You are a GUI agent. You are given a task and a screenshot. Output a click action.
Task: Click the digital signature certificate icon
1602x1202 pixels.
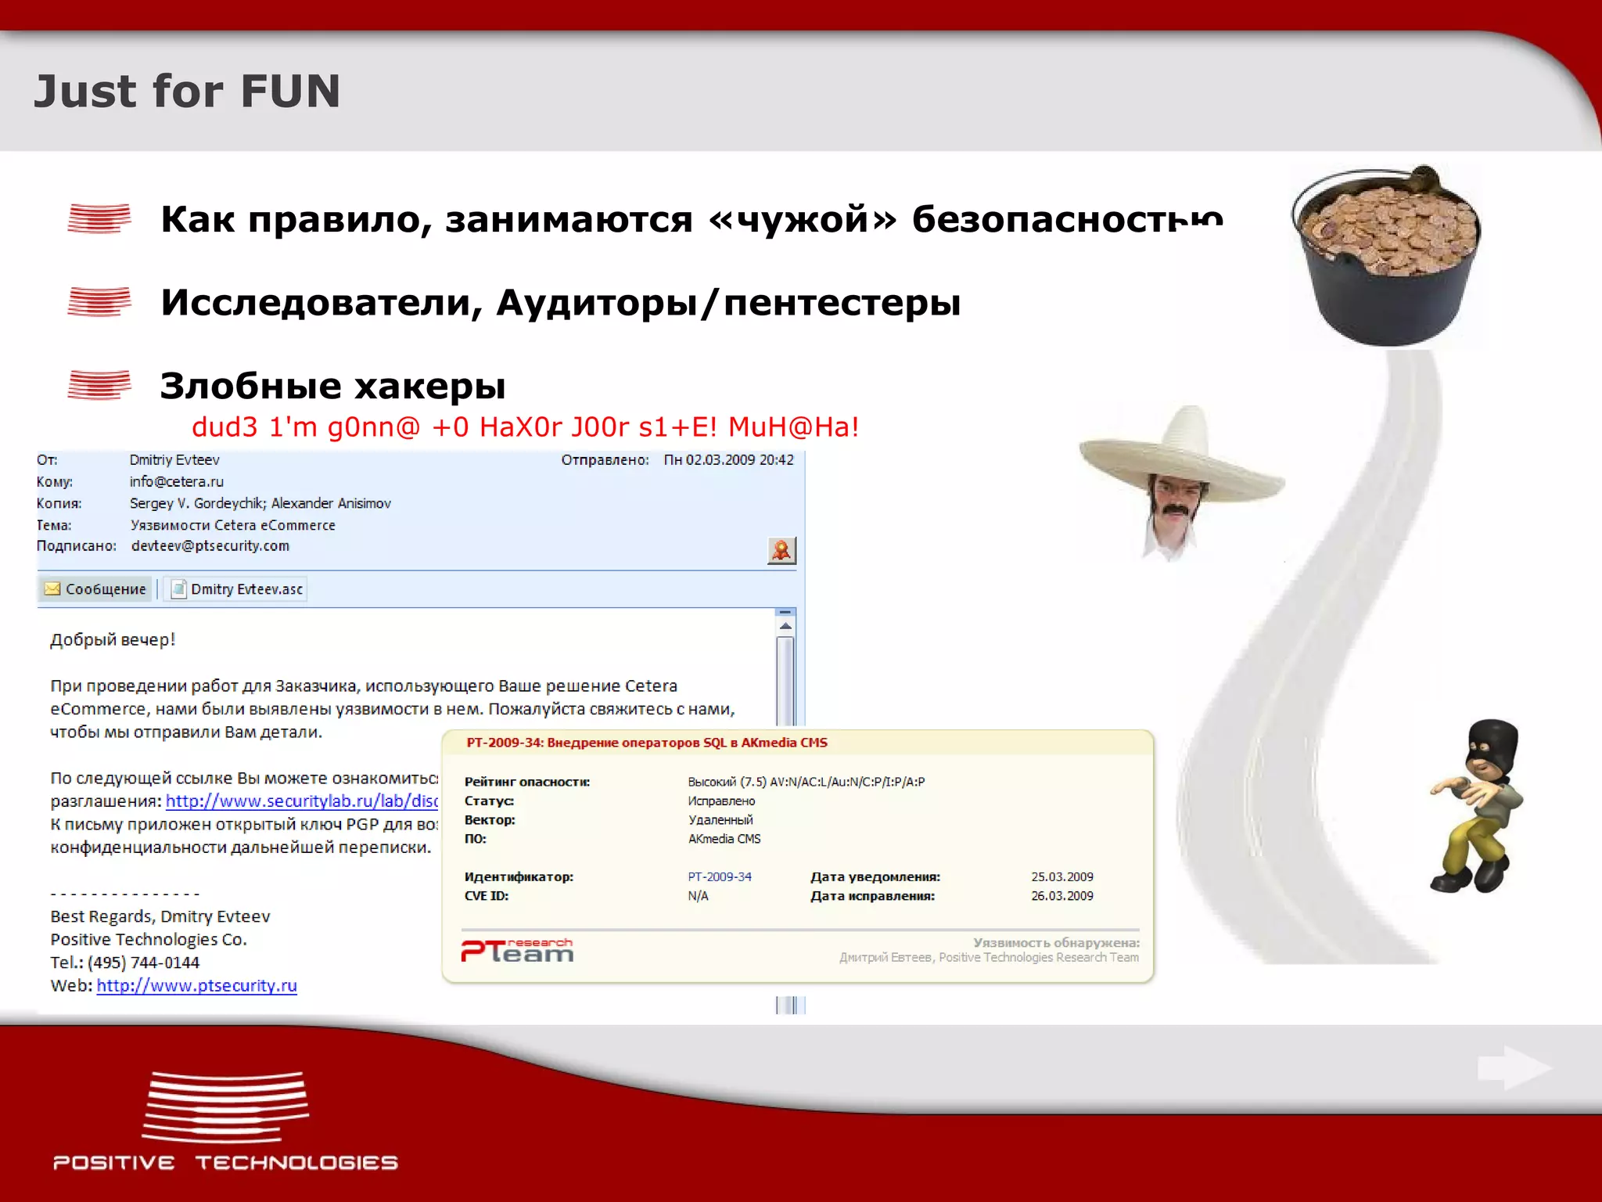(781, 550)
